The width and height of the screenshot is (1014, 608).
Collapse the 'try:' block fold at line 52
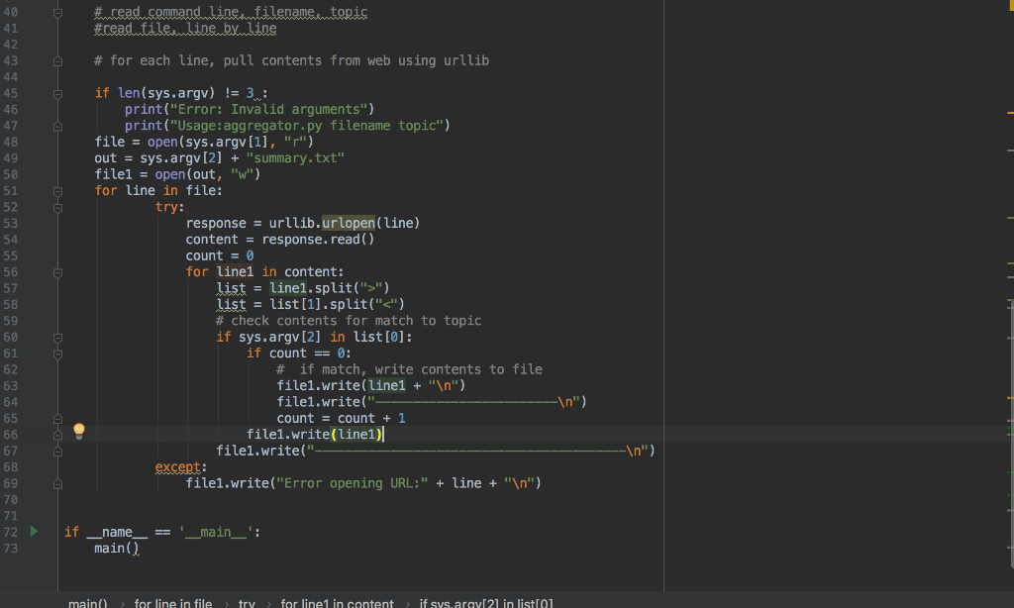pyautogui.click(x=57, y=208)
